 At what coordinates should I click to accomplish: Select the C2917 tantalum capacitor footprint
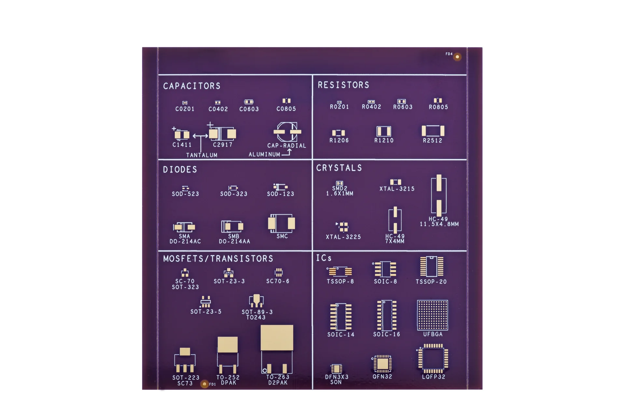[223, 133]
